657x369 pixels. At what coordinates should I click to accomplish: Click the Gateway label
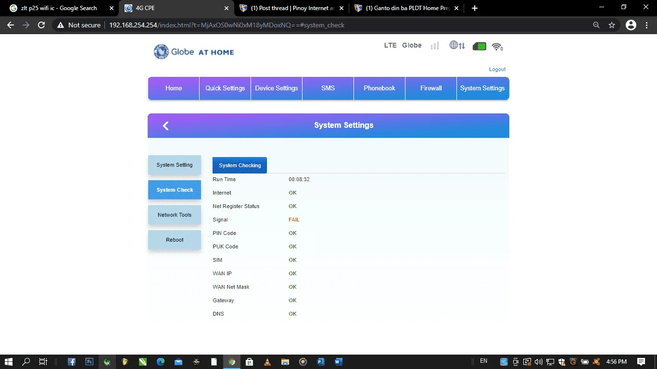pos(223,300)
